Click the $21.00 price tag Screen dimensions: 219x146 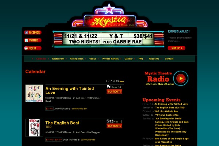pyautogui.click(x=49, y=108)
